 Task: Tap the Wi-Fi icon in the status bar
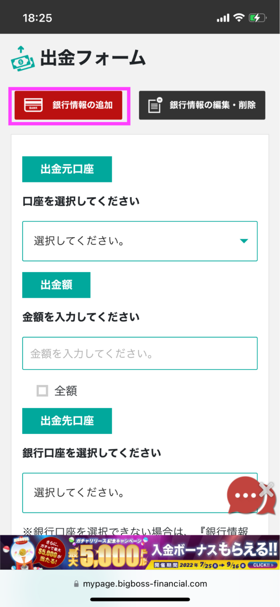239,18
